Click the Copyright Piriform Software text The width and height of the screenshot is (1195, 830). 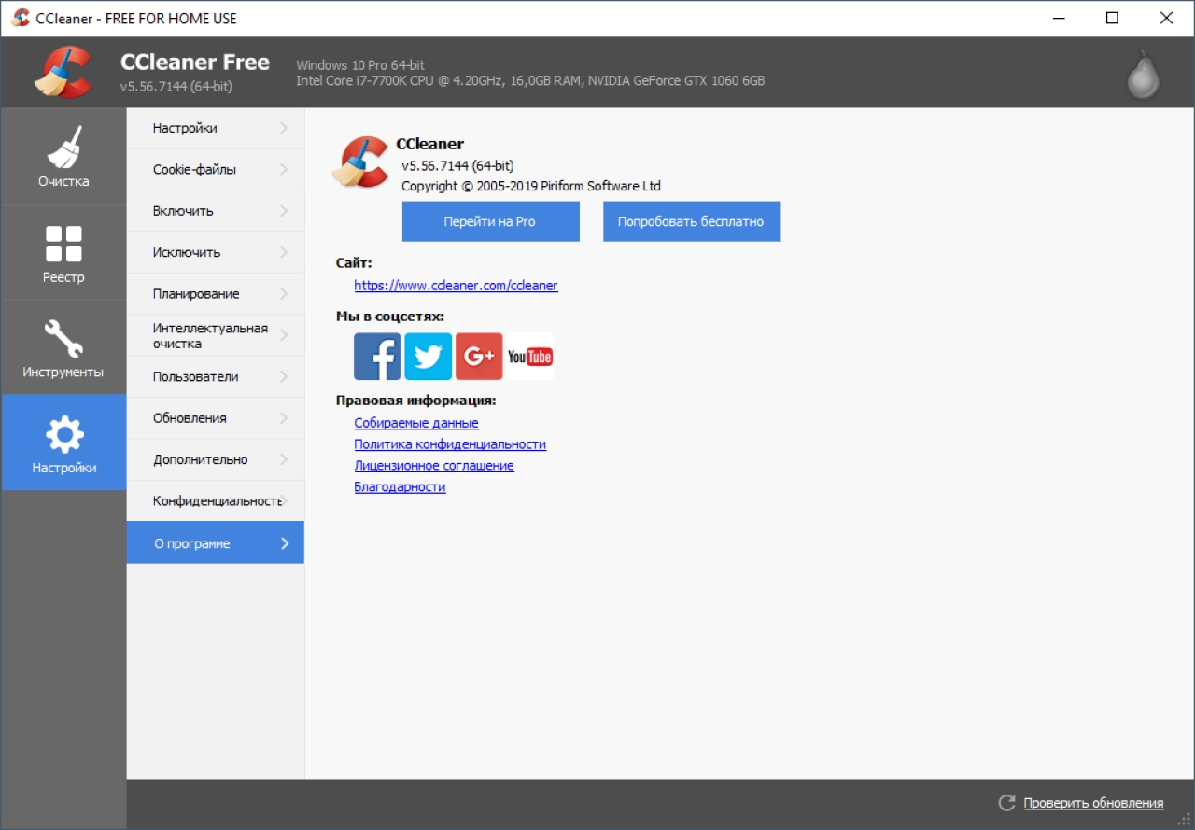tap(531, 186)
